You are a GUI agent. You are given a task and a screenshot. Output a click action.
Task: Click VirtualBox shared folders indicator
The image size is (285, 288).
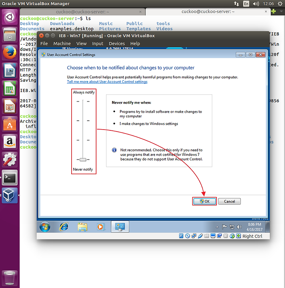[x=207, y=236]
